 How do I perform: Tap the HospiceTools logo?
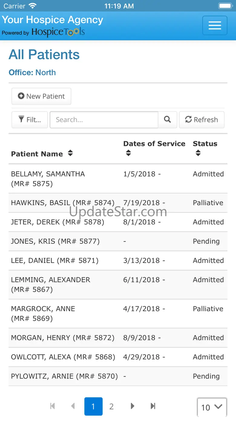click(58, 32)
